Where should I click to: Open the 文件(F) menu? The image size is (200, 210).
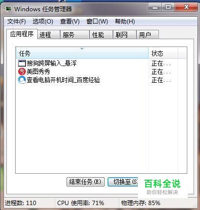pyautogui.click(x=17, y=22)
